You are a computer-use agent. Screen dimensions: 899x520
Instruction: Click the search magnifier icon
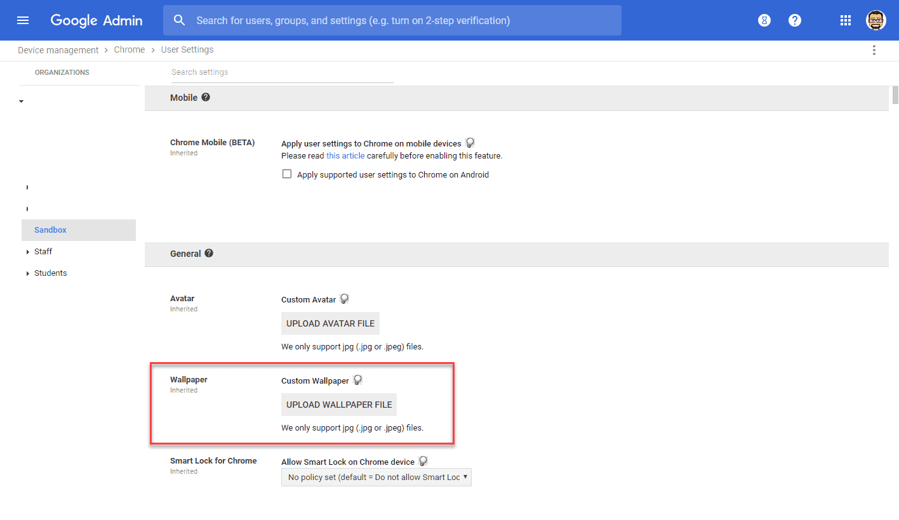(180, 20)
